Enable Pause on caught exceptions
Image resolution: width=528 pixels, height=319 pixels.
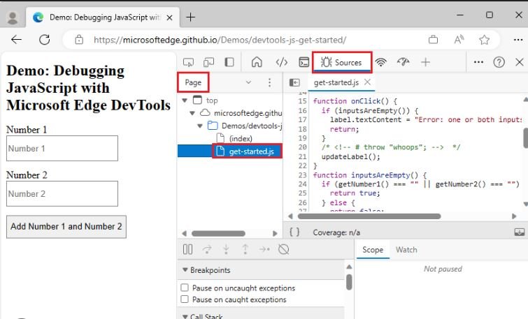(185, 299)
